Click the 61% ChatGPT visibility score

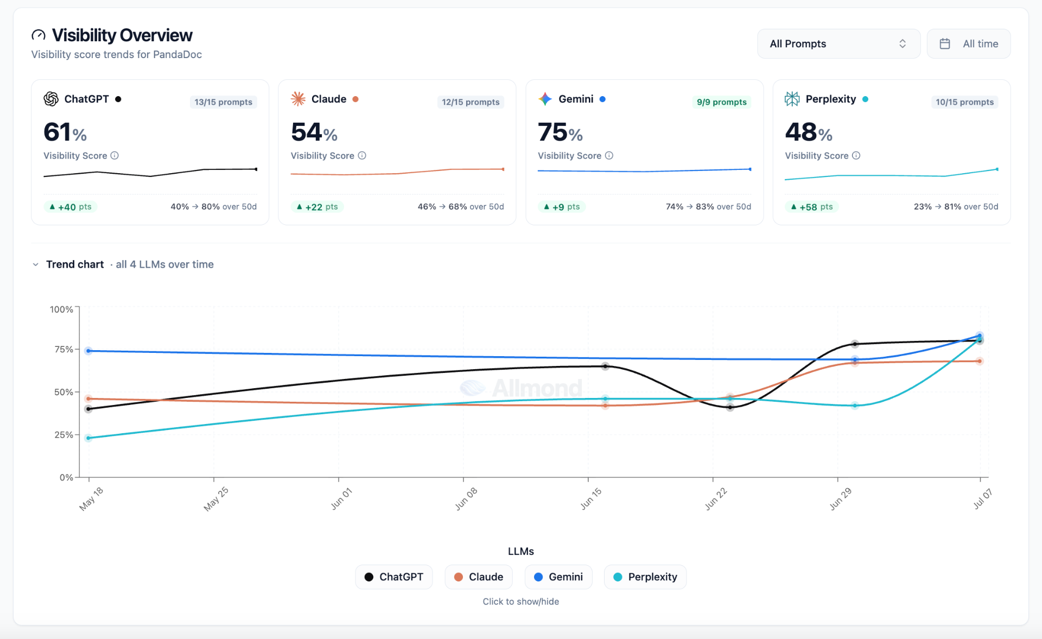(x=65, y=132)
